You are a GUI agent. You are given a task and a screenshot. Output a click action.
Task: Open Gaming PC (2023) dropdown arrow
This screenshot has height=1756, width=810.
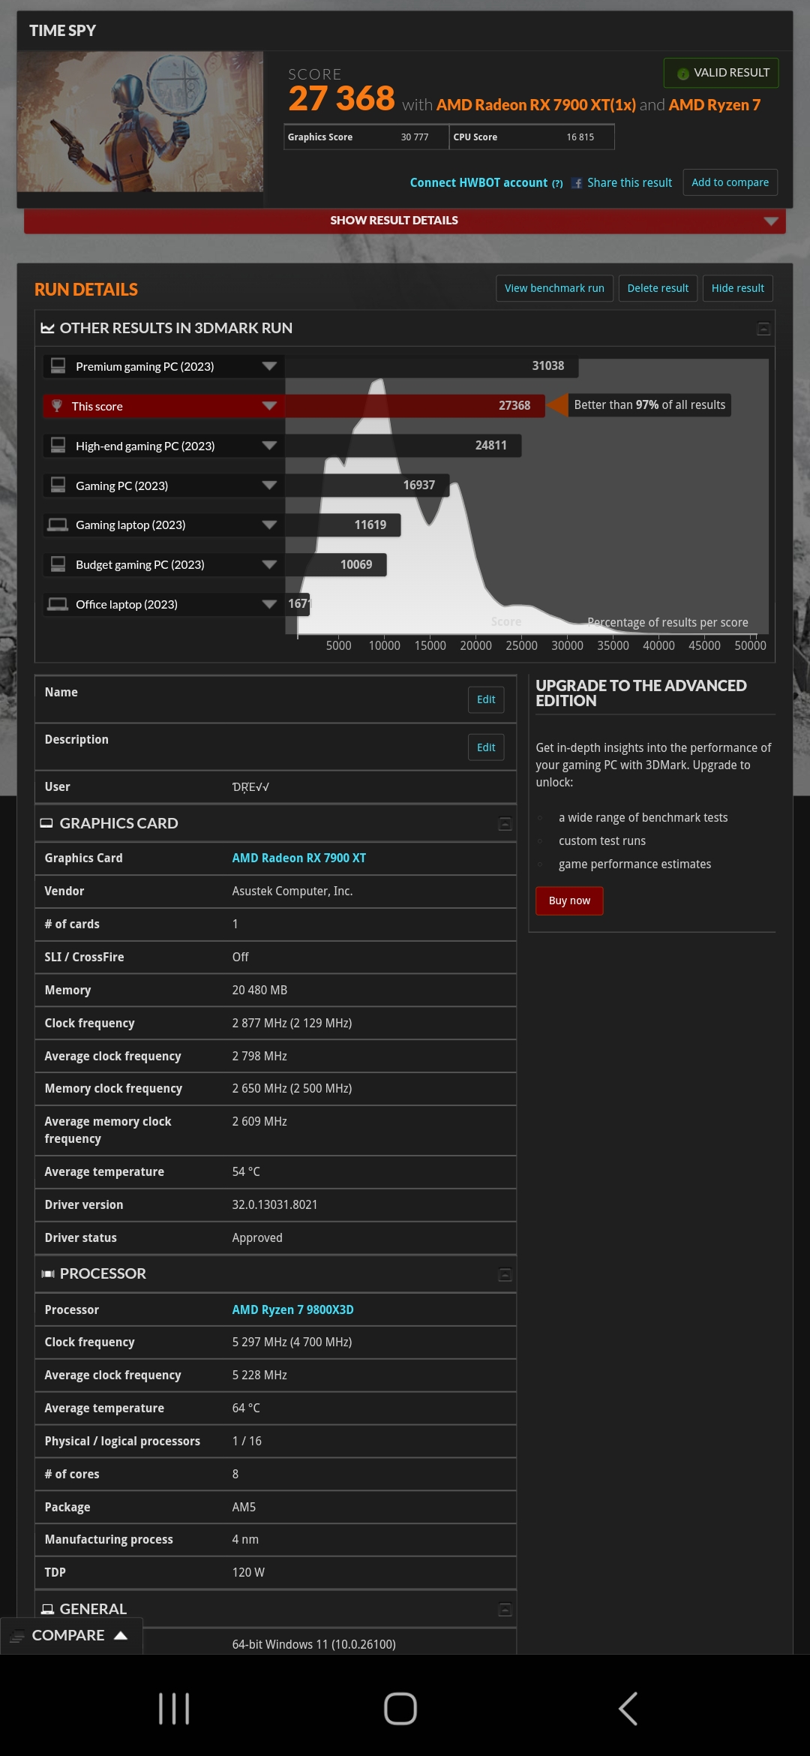[x=269, y=486]
